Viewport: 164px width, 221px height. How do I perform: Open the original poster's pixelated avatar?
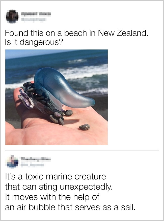[13, 16]
